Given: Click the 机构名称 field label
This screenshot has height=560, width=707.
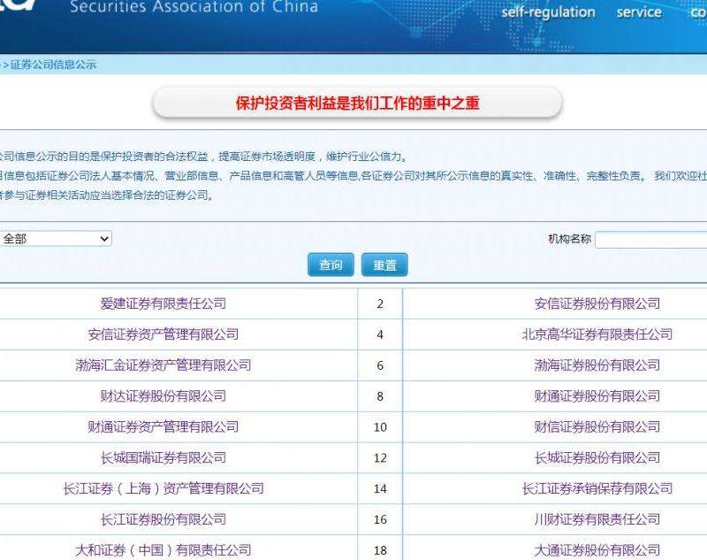Looking at the screenshot, I should click(569, 239).
